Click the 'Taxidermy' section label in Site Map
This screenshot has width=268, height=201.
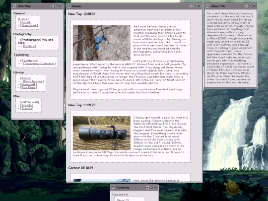[21, 55]
